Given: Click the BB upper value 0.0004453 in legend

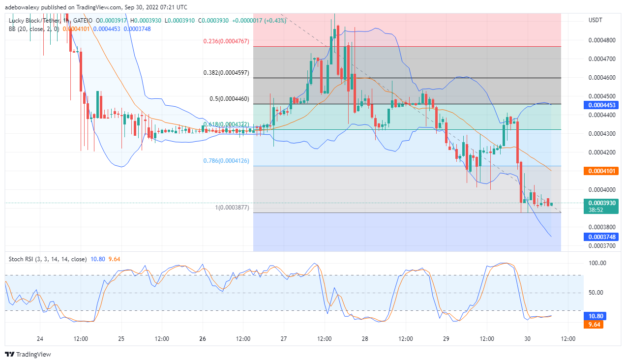Looking at the screenshot, I should point(107,29).
